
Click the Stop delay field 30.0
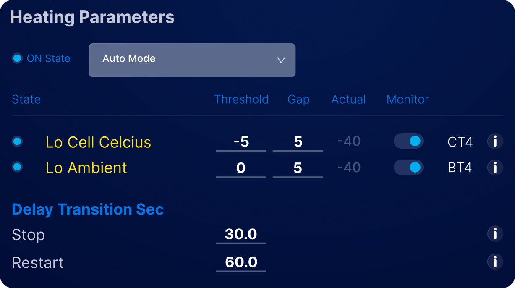pos(241,234)
